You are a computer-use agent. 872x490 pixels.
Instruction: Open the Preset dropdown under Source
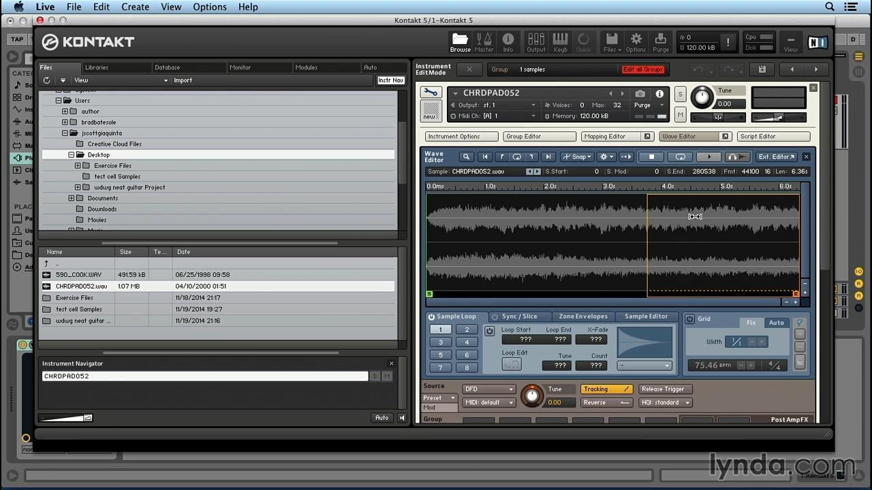point(439,398)
